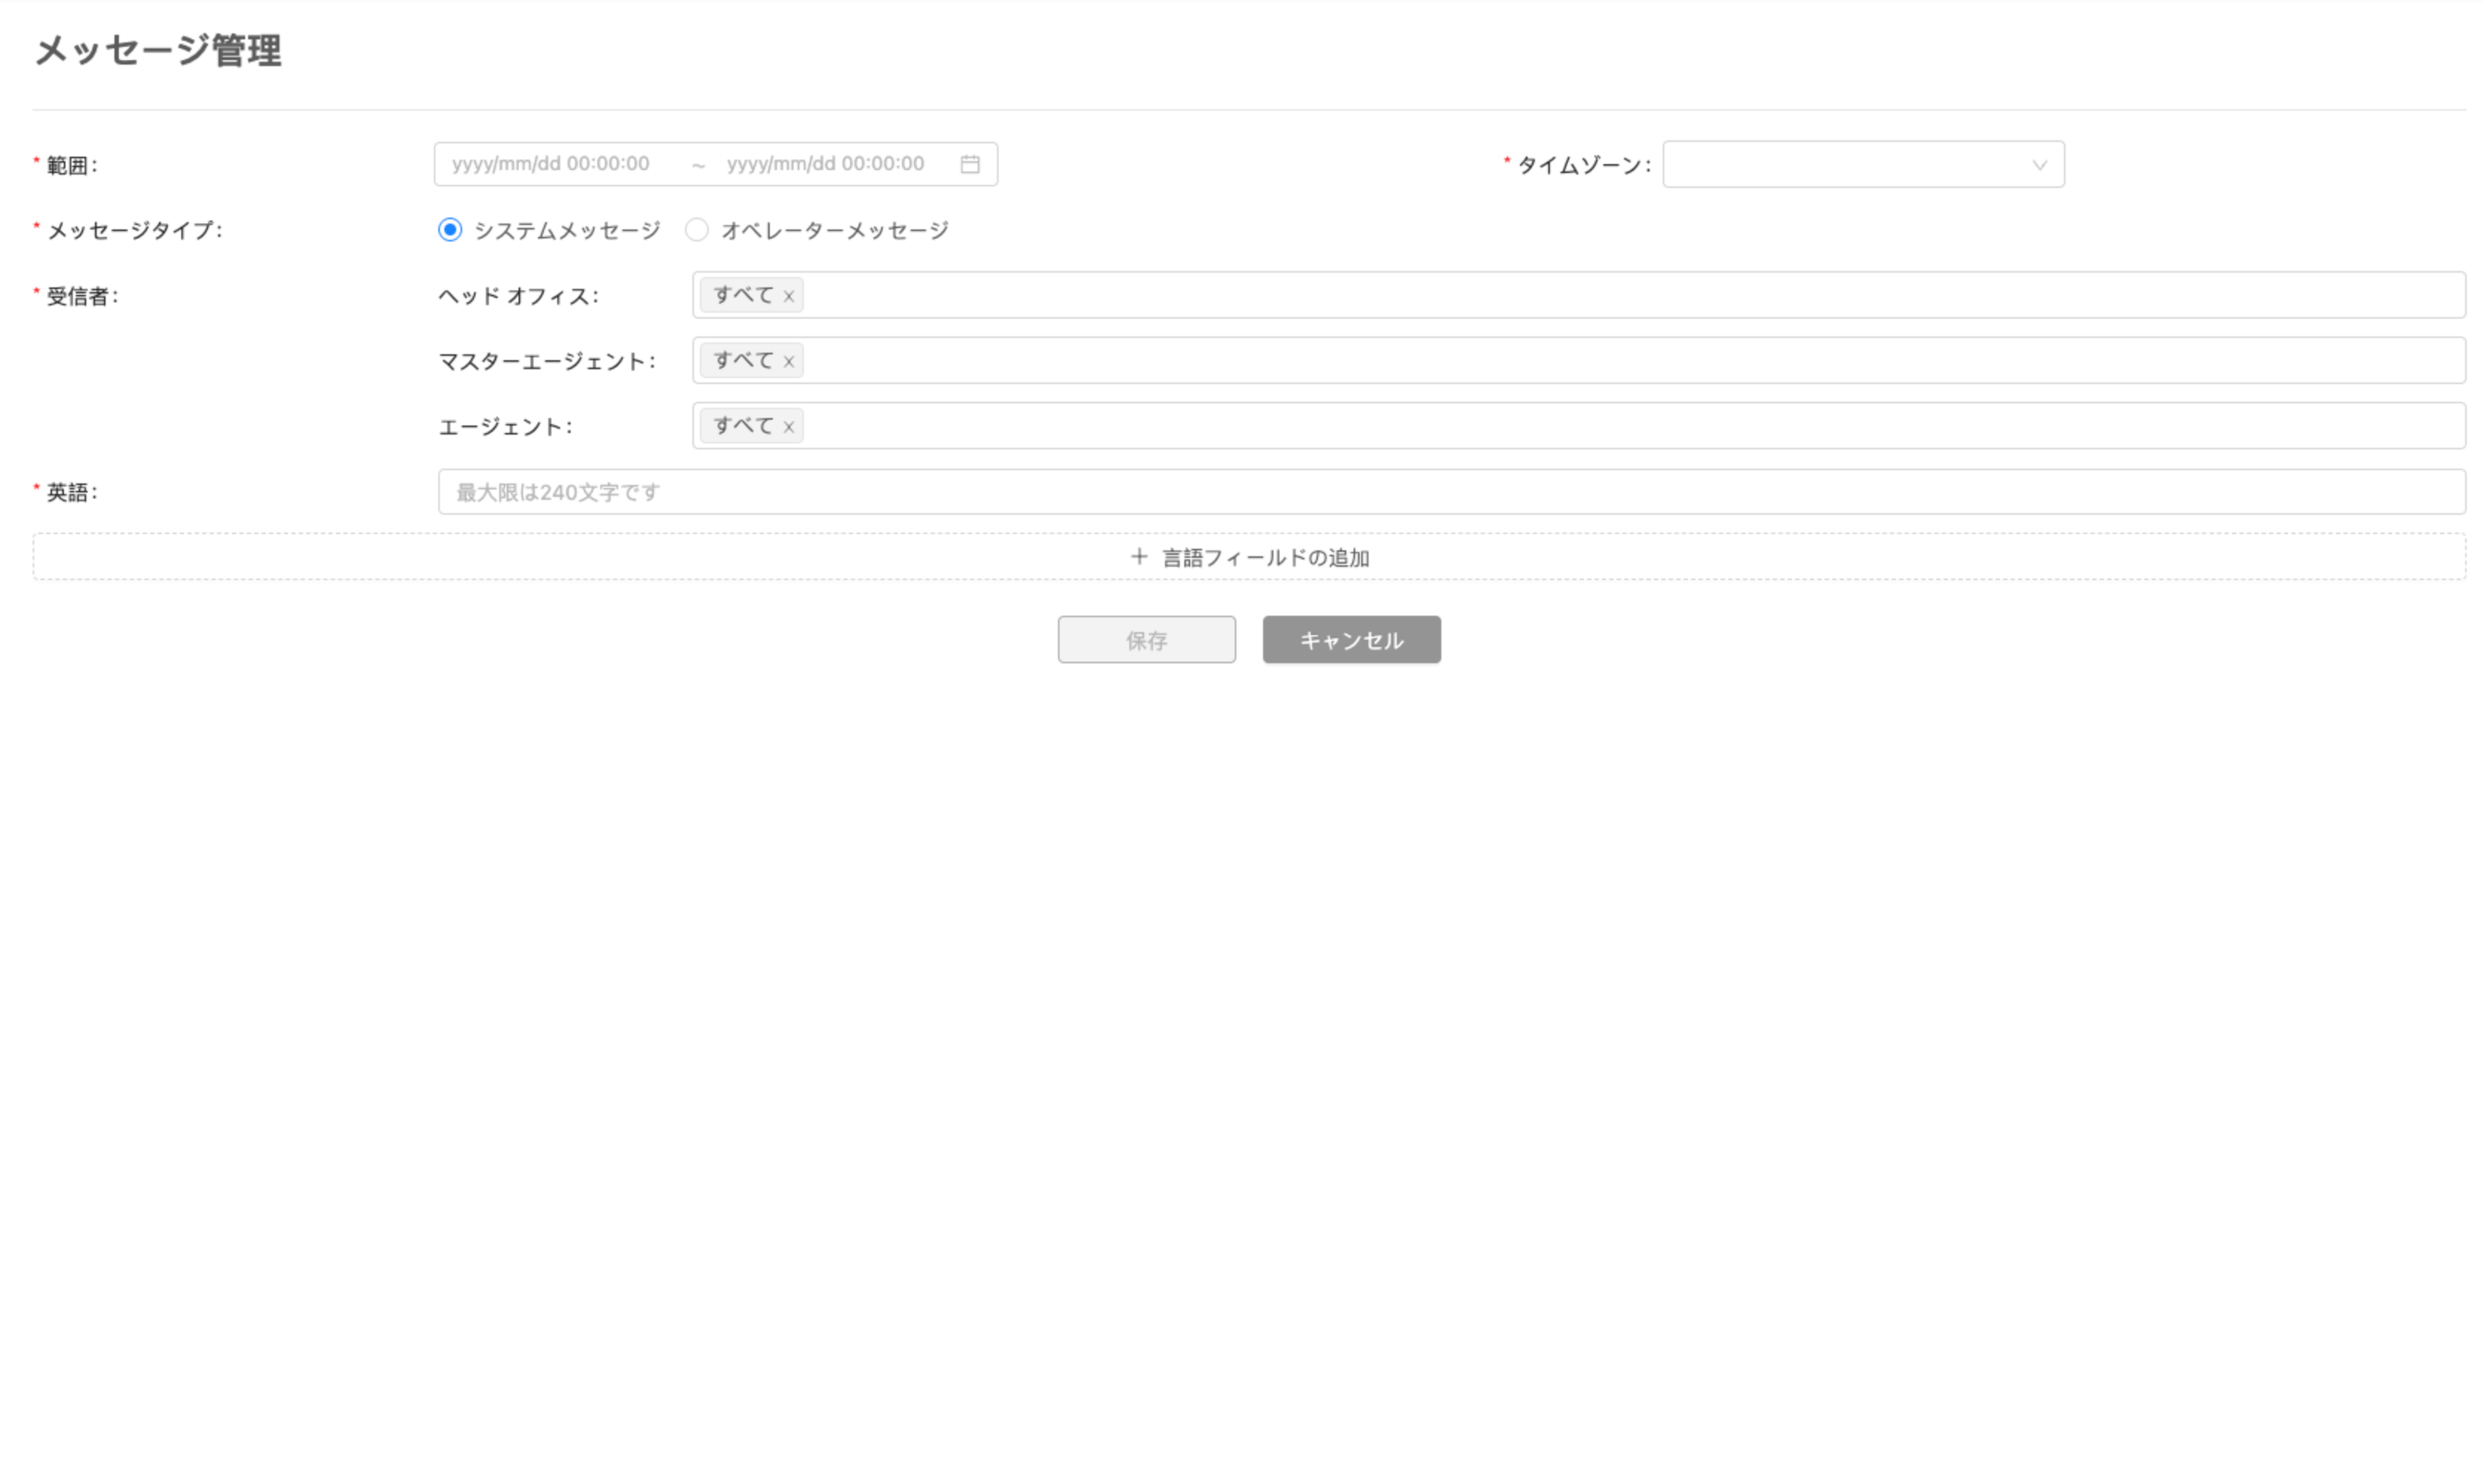Remove the すべて tag from ヘッド オフィス
Viewport: 2483px width, 1484px height.
[x=789, y=295]
